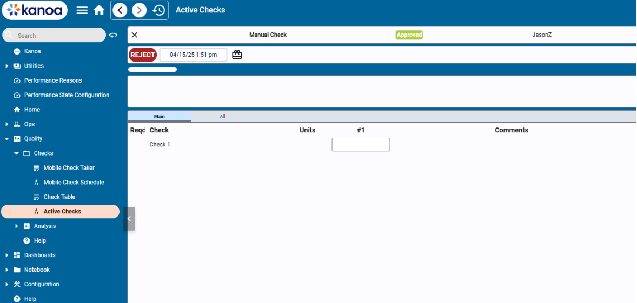Open navigation history clock icon
Viewport: 637px width, 303px height.
pos(158,10)
